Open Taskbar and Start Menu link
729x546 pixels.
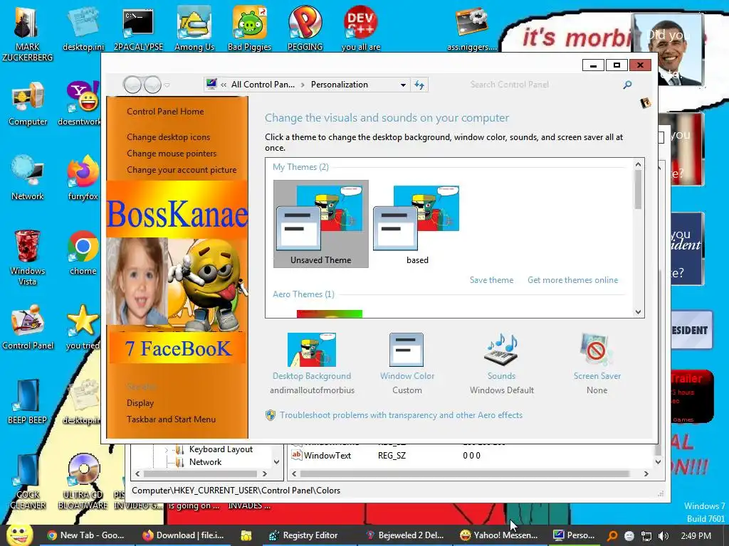point(171,419)
